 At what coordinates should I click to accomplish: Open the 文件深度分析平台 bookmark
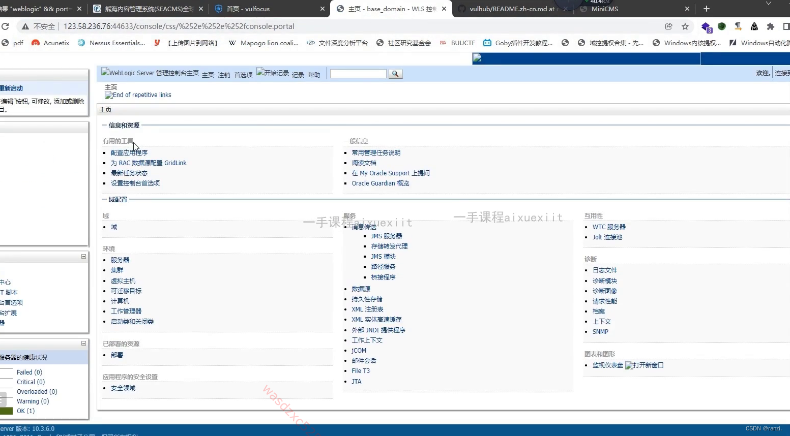point(337,43)
